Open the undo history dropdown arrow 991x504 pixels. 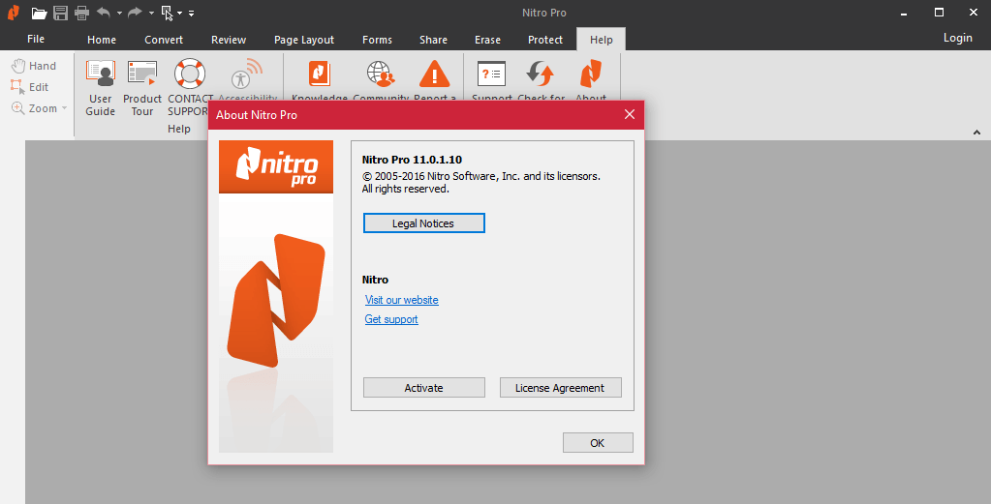pyautogui.click(x=119, y=14)
